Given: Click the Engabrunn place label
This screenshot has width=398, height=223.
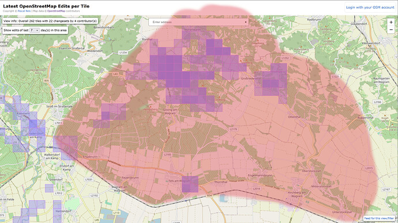Looking at the screenshot, I should [x=90, y=157].
